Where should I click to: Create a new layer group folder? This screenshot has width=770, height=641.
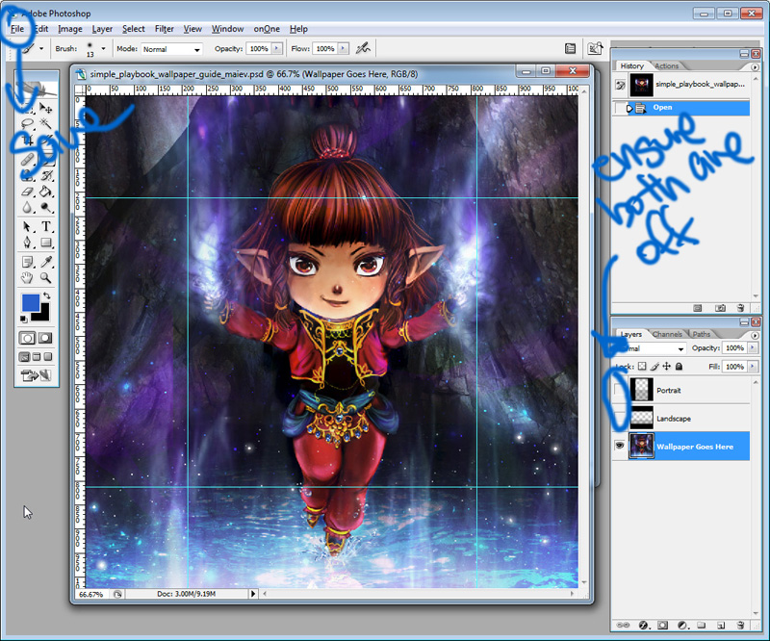[x=702, y=626]
